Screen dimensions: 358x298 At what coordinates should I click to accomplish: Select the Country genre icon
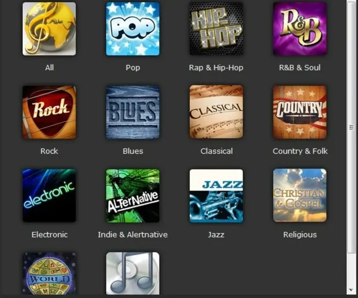tap(300, 112)
